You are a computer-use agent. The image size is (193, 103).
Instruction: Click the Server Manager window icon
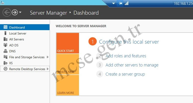pos(2,3)
